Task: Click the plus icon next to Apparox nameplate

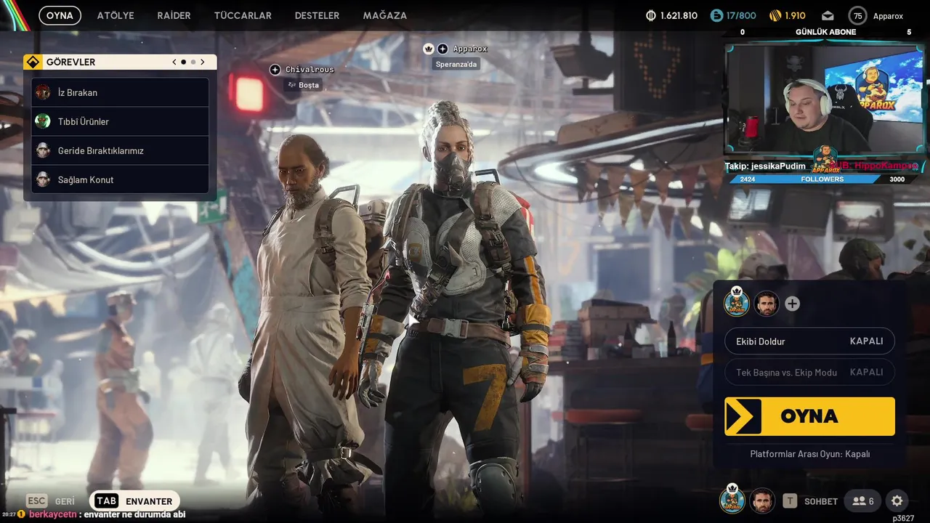Action: click(442, 49)
